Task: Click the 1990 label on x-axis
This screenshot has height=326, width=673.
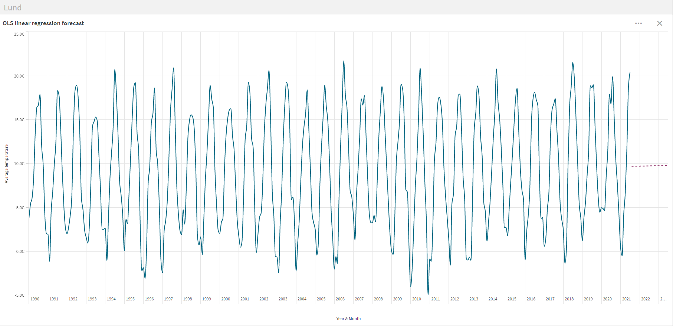Action: point(35,299)
